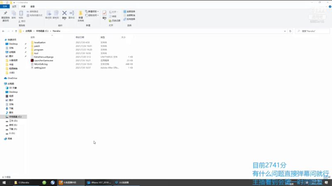The width and height of the screenshot is (332, 186).
Task: Click the Pin to Quick access ribbon icon
Action: point(5,16)
